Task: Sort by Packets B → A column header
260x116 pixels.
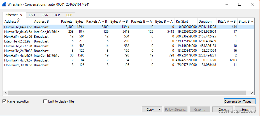Action: (x=141, y=21)
